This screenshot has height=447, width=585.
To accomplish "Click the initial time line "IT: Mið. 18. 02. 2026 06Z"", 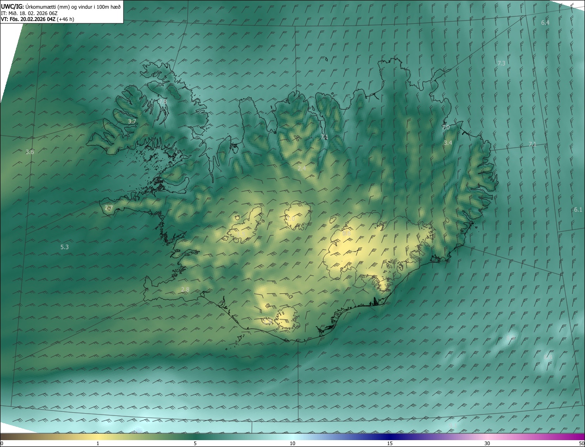I will [29, 13].
